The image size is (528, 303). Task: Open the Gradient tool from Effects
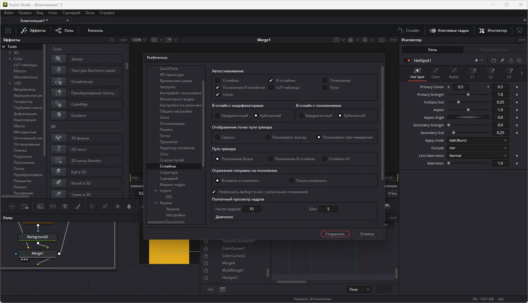86,115
